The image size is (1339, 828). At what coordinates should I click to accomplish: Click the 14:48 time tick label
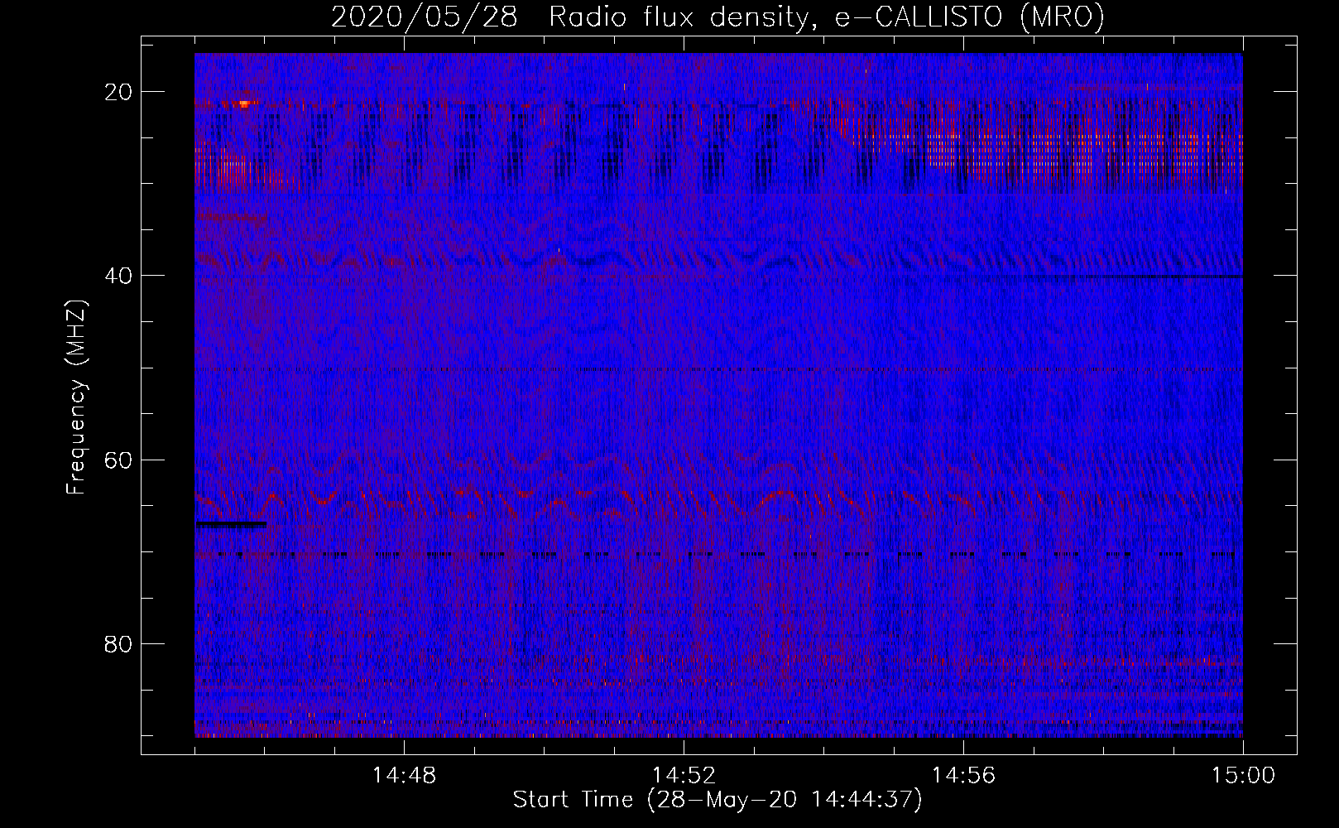[404, 776]
